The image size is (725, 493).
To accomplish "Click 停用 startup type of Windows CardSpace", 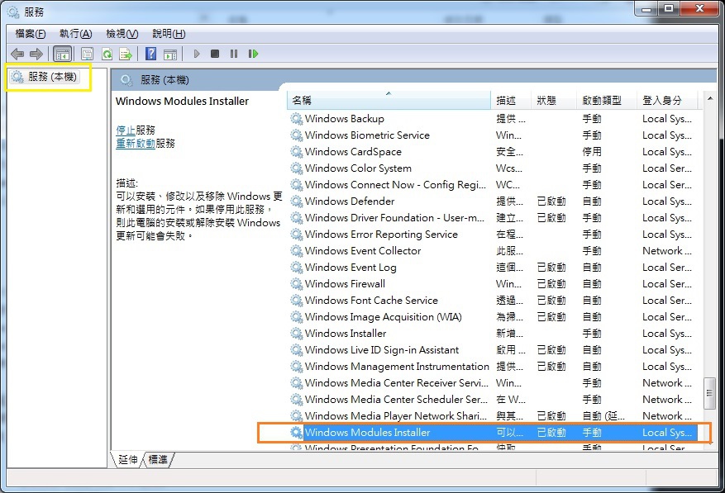I will (592, 152).
